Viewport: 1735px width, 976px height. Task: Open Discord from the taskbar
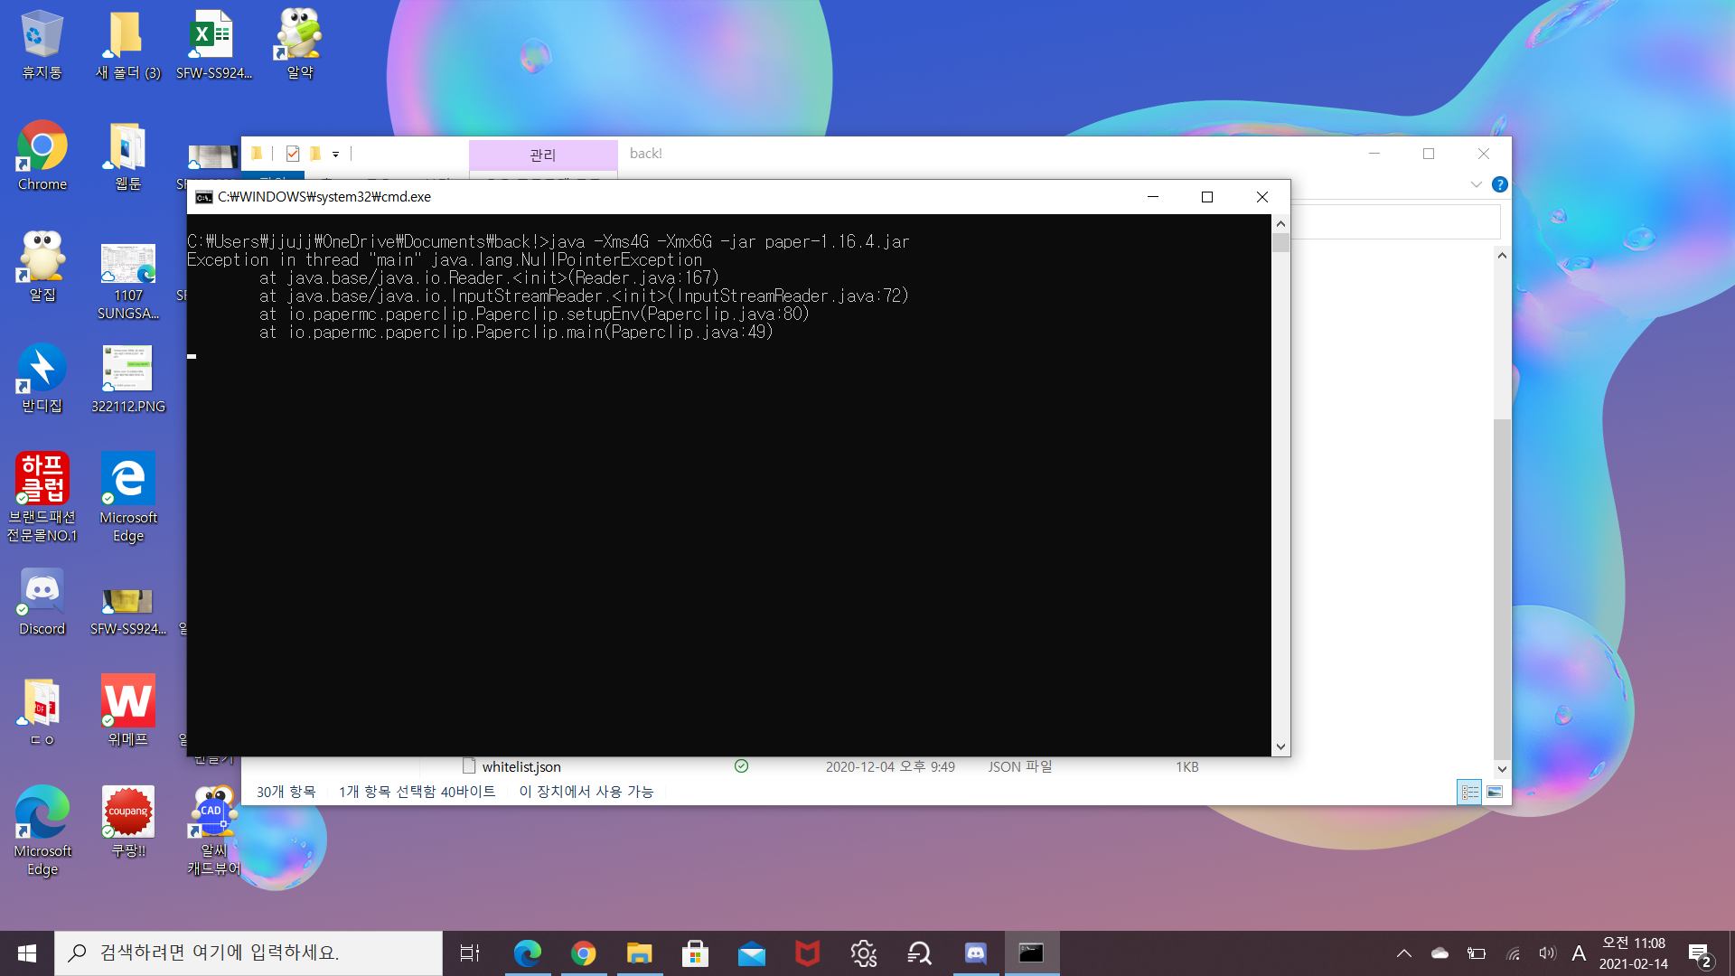point(975,953)
